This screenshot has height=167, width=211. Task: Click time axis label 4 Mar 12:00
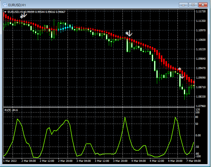(x=157, y=161)
